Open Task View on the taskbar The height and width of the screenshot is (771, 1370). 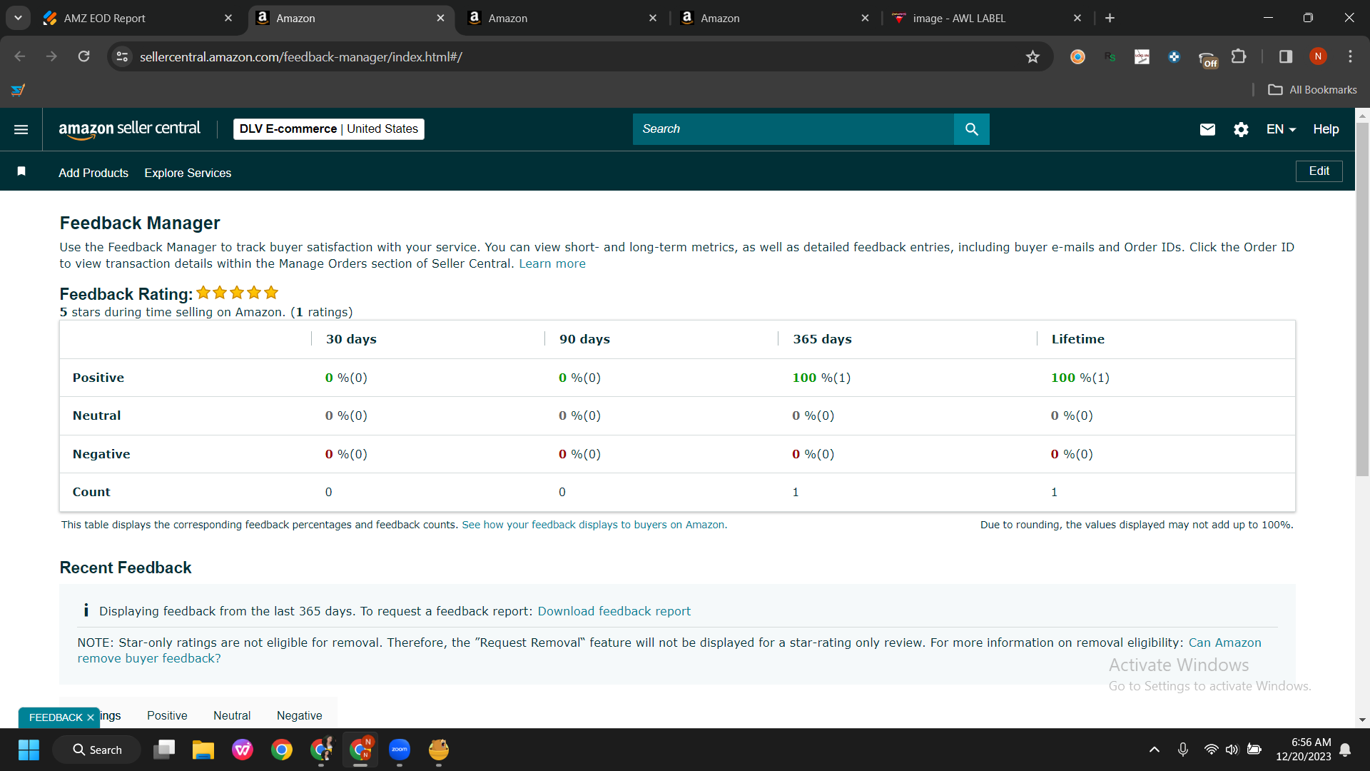[164, 750]
